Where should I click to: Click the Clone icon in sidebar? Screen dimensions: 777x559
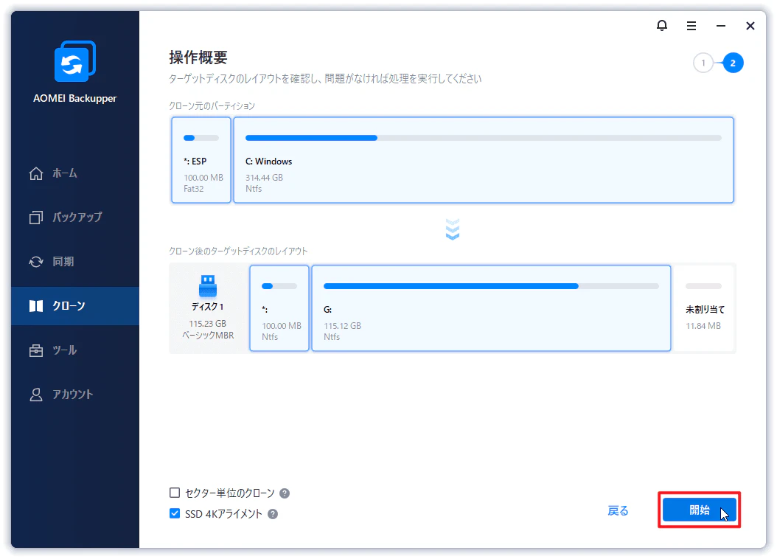pyautogui.click(x=36, y=306)
